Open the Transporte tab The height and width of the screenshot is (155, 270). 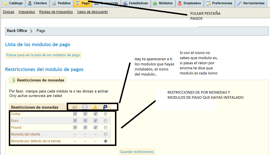(106, 3)
